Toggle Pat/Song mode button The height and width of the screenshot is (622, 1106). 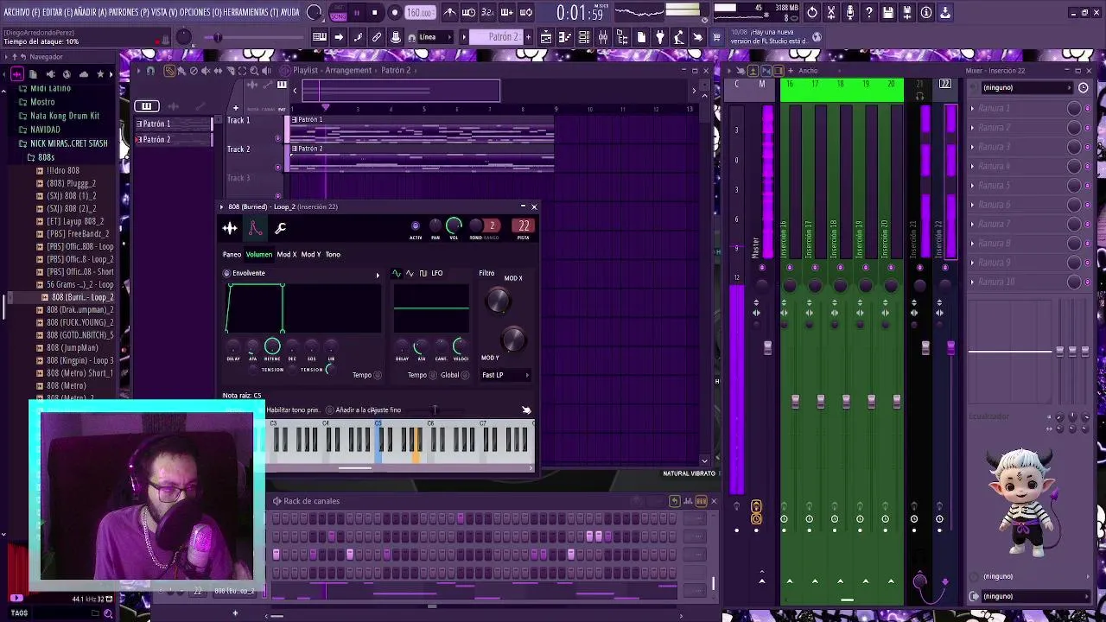click(338, 13)
